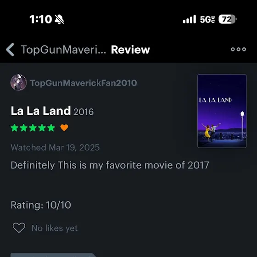Tap the green five-star rating
The image size is (257, 257).
(x=33, y=128)
